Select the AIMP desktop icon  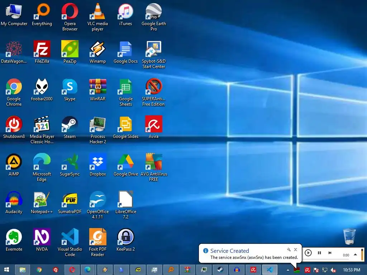[x=14, y=165]
